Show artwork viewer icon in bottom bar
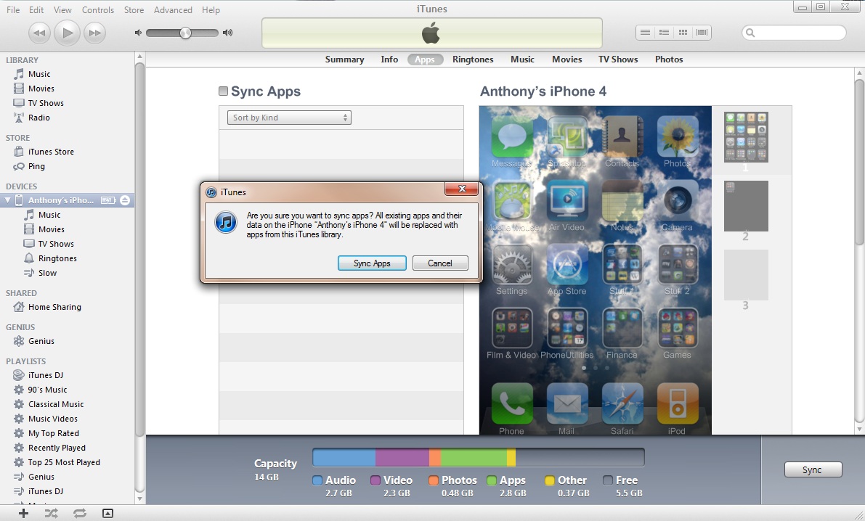 click(x=107, y=513)
